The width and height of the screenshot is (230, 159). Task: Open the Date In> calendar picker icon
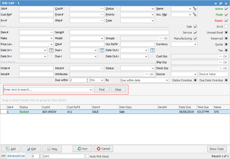[51, 50]
